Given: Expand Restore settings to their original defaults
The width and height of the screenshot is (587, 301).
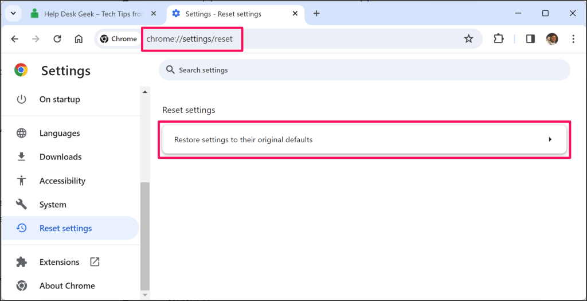Looking at the screenshot, I should pyautogui.click(x=364, y=139).
